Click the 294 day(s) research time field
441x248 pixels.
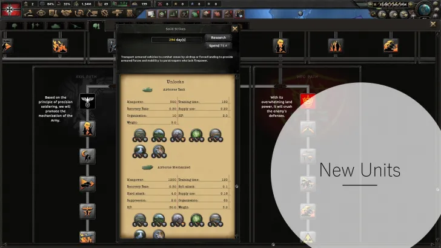(x=177, y=40)
